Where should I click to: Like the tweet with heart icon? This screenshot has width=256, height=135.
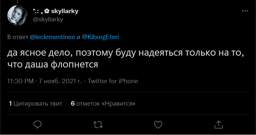(x=158, y=124)
